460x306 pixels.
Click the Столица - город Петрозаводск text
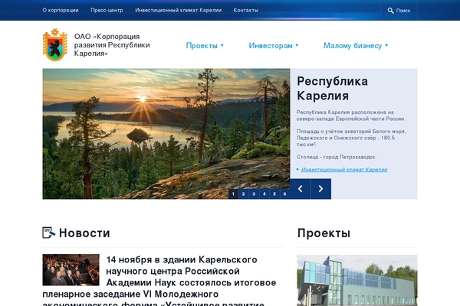[x=337, y=157]
